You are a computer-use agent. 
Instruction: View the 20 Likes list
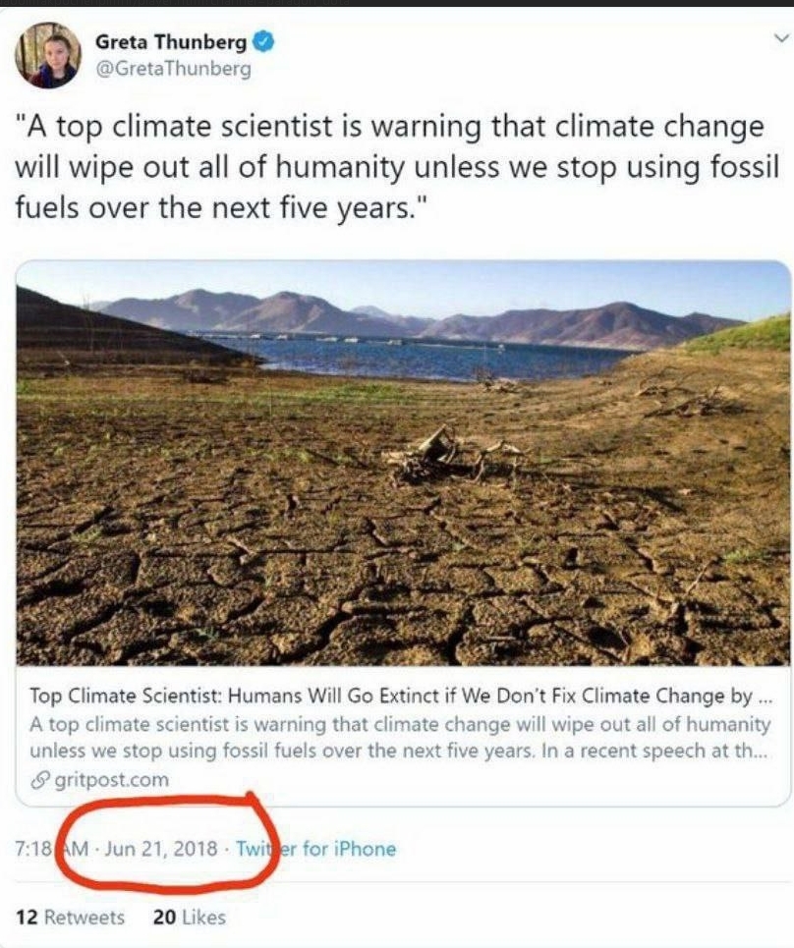[190, 918]
